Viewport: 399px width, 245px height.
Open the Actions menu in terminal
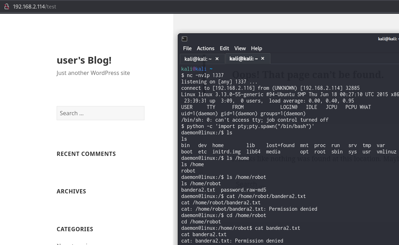(x=206, y=48)
